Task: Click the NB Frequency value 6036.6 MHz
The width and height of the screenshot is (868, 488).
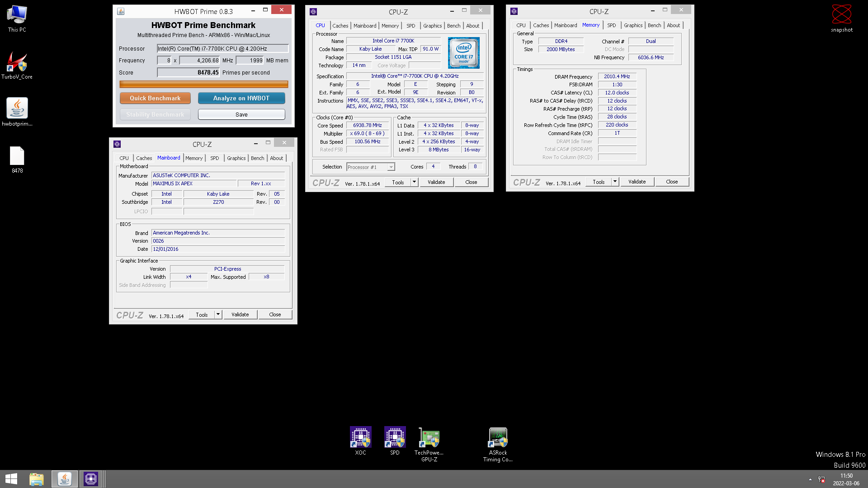Action: coord(651,57)
